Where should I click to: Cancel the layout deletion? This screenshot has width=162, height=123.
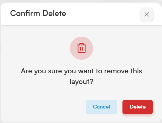tap(101, 107)
